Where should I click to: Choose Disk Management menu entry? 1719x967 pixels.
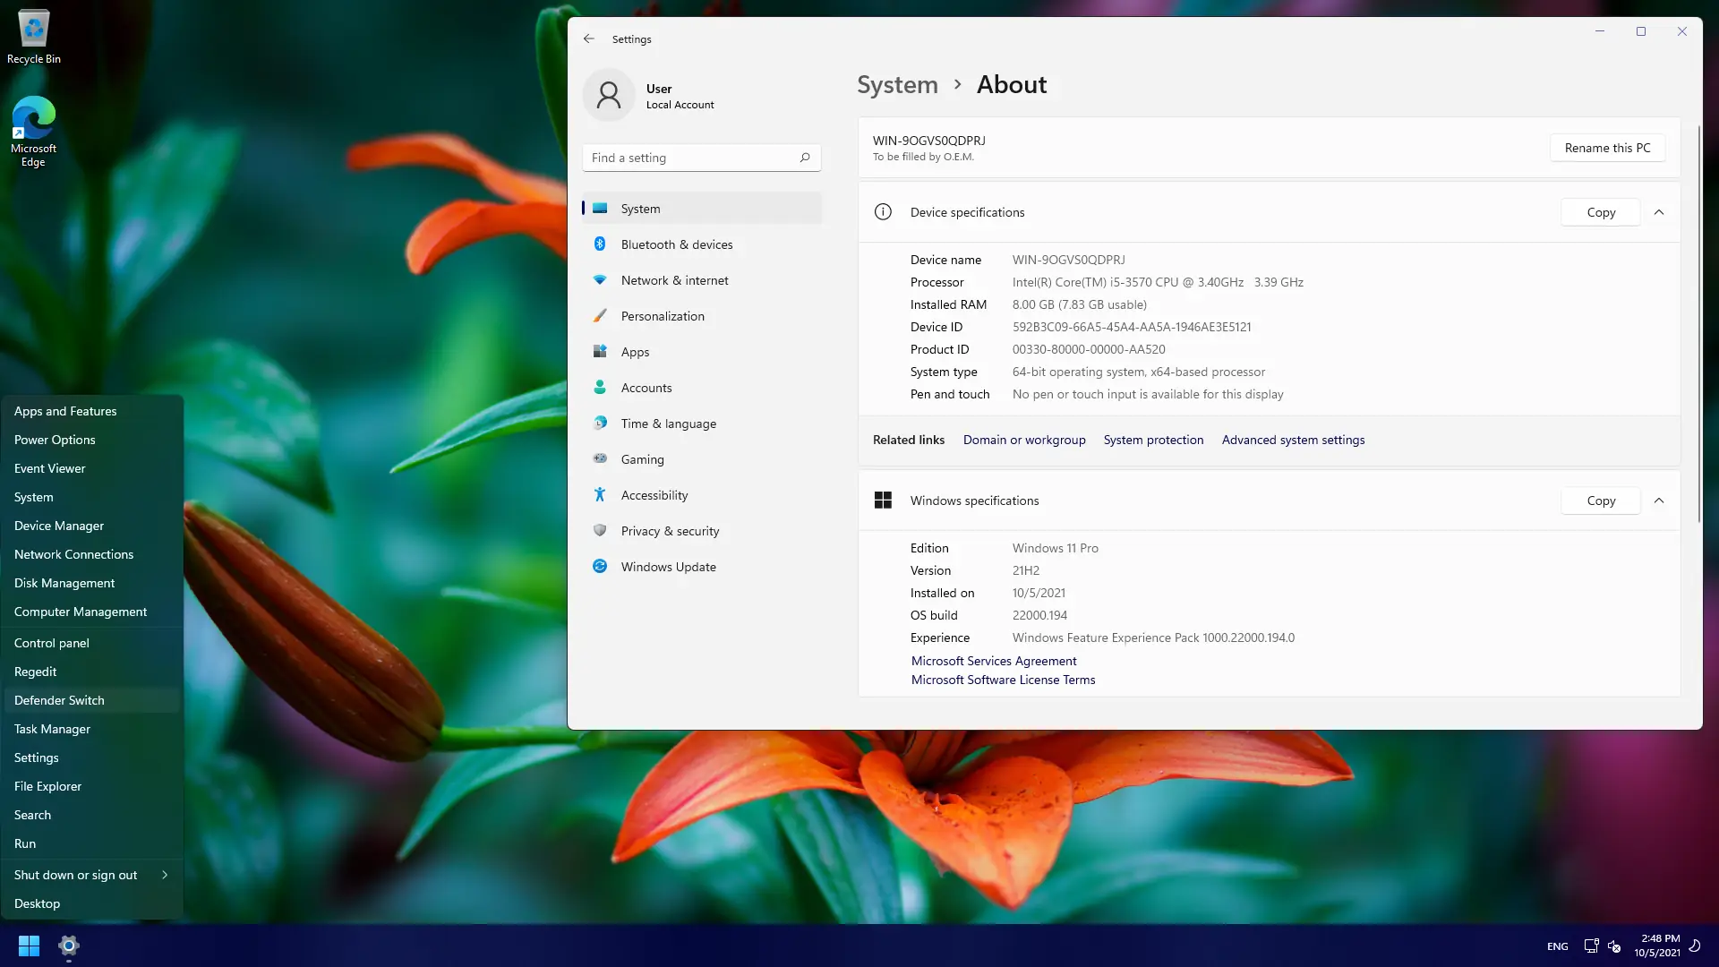coord(64,583)
